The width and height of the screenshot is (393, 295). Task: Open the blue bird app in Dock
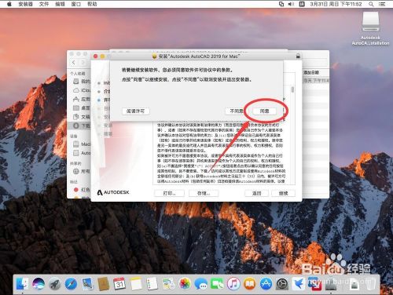(x=299, y=284)
